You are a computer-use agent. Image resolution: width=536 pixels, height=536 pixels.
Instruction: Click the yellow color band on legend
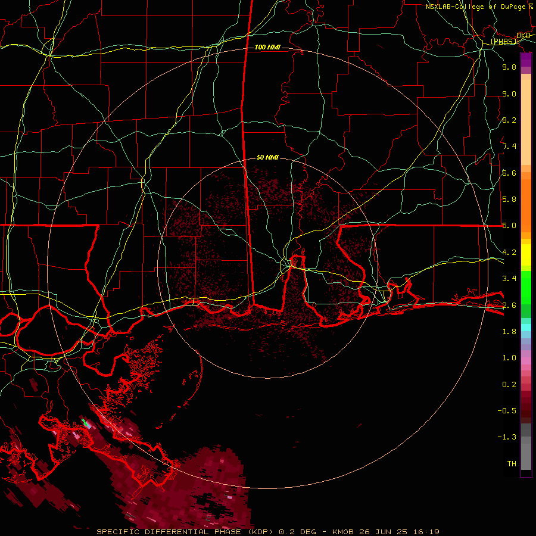coord(526,255)
